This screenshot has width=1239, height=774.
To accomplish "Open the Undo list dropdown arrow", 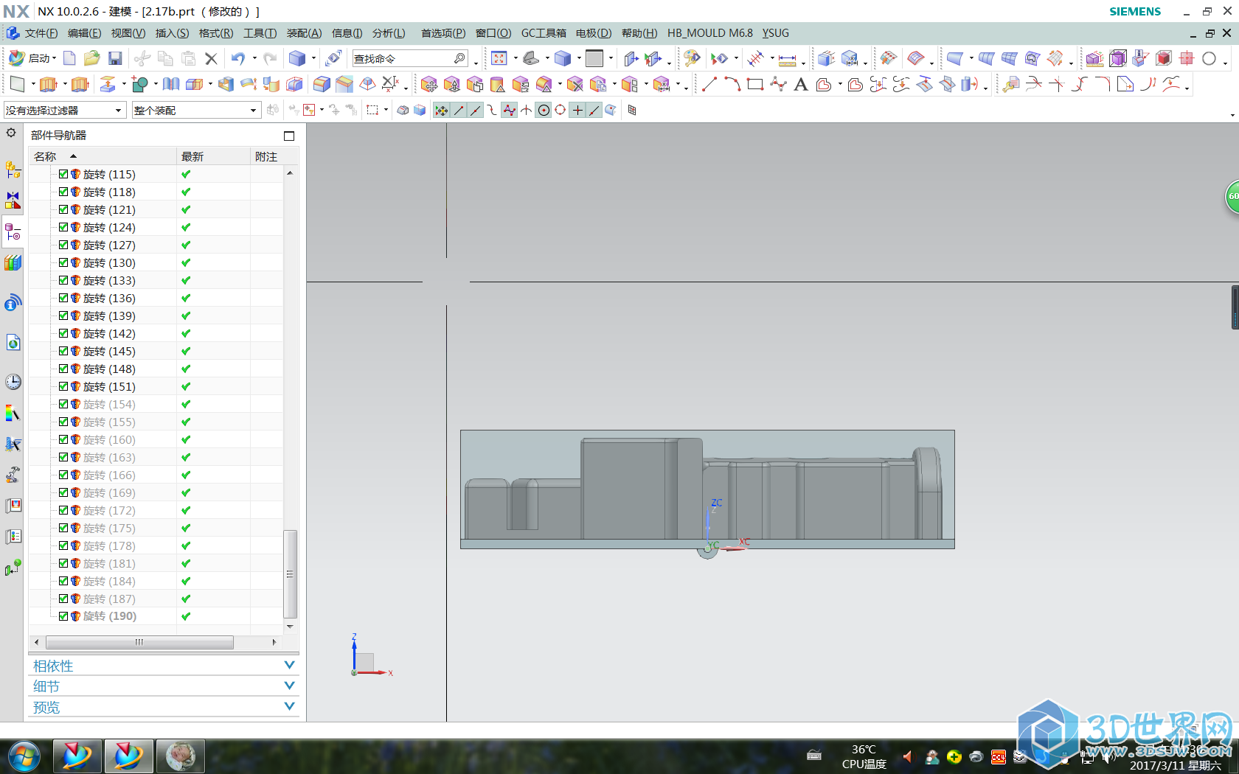I will (x=254, y=58).
